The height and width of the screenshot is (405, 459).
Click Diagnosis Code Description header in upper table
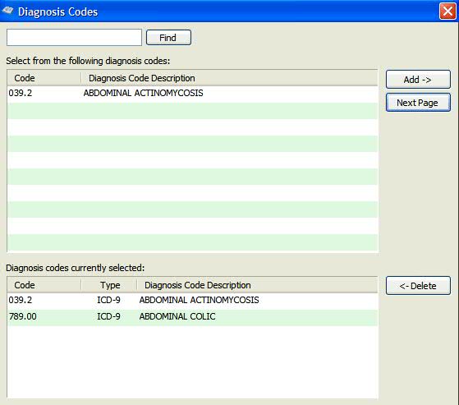pos(229,78)
